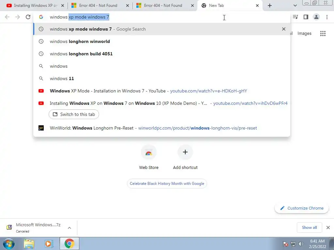
Task: Open the volume speaker tray icon
Action: point(301,244)
